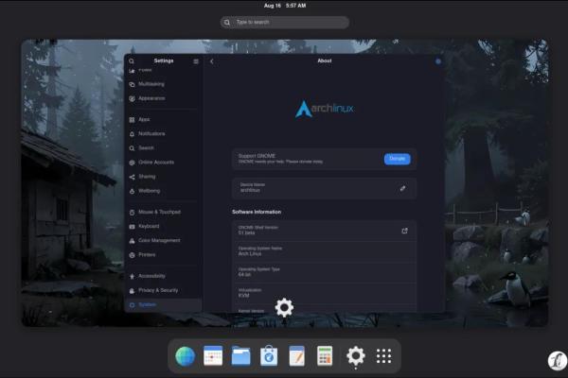The width and height of the screenshot is (568, 378).
Task: Open the GNOME Shell Version external link icon
Action: click(x=404, y=231)
